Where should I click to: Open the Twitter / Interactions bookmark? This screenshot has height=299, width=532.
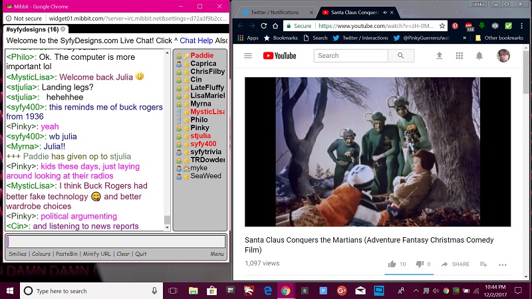360,38
